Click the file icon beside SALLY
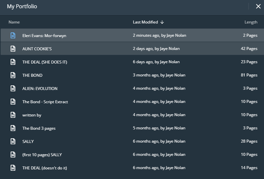Screen dimensions: 264x179 pos(13,141)
